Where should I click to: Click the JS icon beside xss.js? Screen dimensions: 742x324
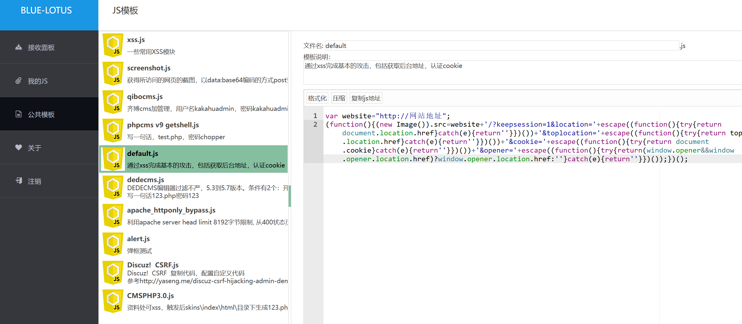click(113, 45)
